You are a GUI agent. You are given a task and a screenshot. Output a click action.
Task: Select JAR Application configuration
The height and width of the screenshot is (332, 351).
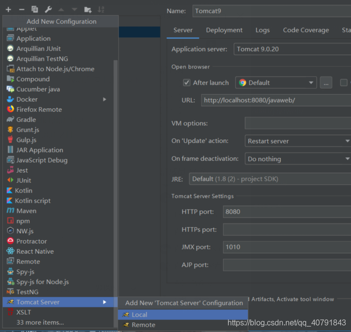tap(60, 150)
